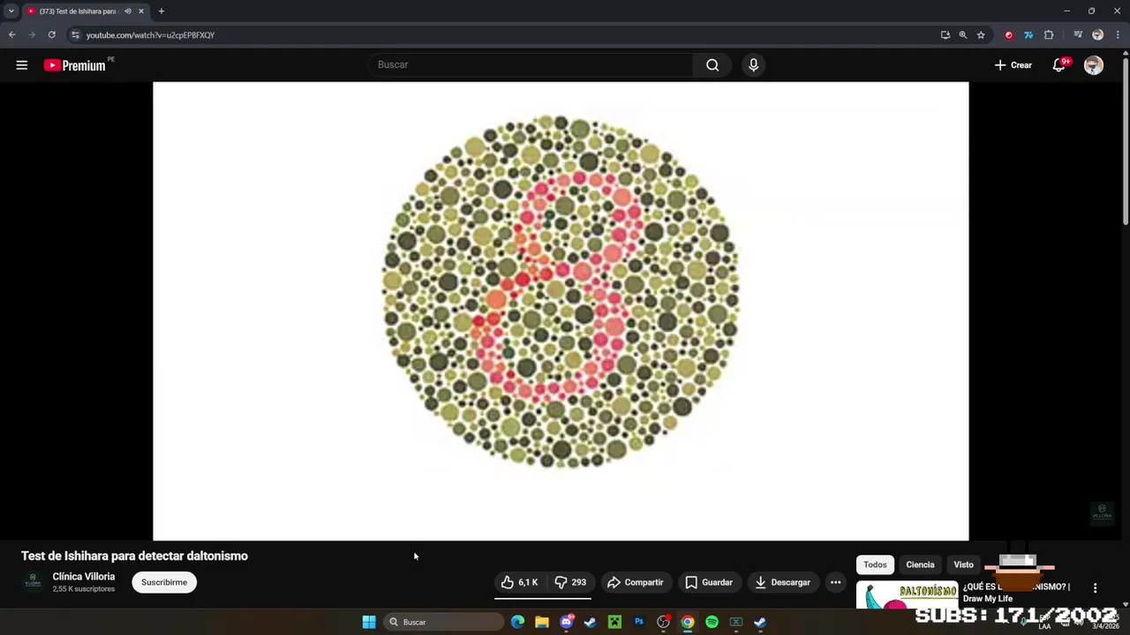Image resolution: width=1130 pixels, height=635 pixels.
Task: Open Microsoft Edge from taskbar
Action: [x=517, y=622]
